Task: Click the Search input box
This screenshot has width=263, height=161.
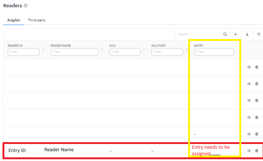Action: pyautogui.click(x=199, y=34)
